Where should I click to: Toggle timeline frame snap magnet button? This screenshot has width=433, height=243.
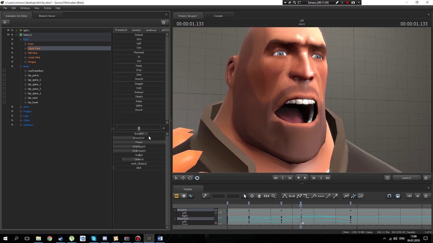398,196
